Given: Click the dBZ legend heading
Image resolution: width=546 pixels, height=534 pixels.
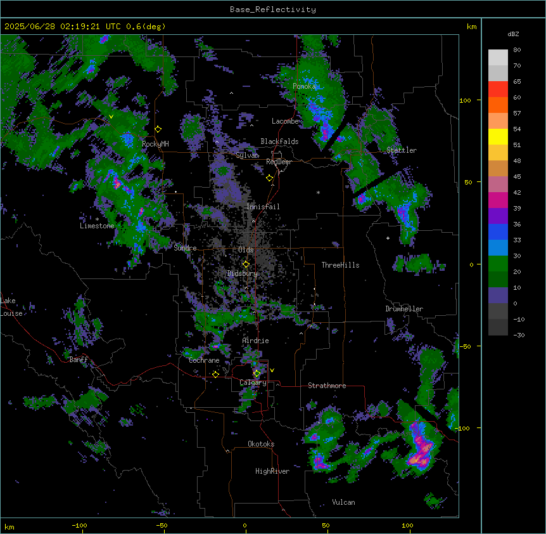Looking at the screenshot, I should coord(513,34).
